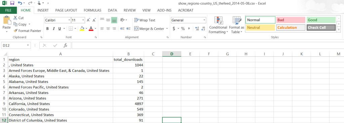Click the Accounting Number Format dollar icon
The width and height of the screenshot is (344, 123).
[x=174, y=28]
